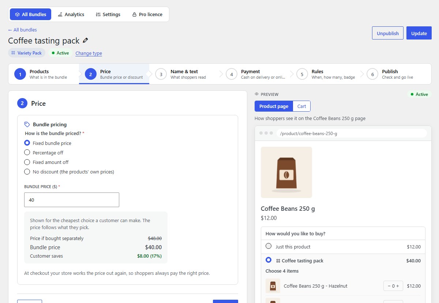The width and height of the screenshot is (439, 303).
Task: Return via the ← All bundles link
Action: [22, 30]
